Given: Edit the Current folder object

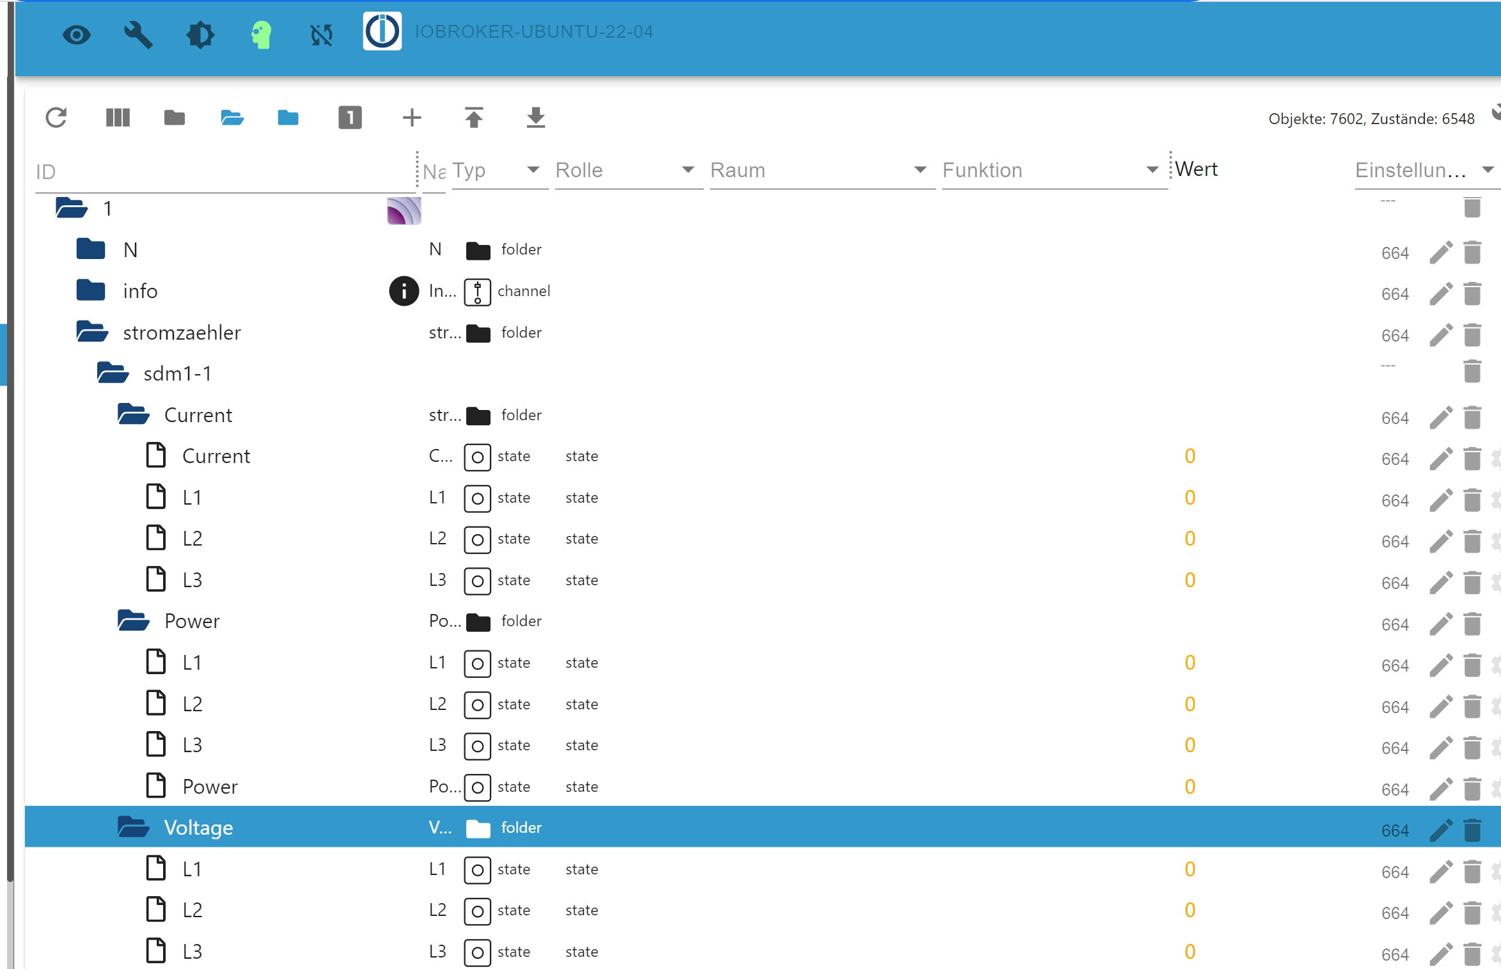Looking at the screenshot, I should click(1441, 417).
